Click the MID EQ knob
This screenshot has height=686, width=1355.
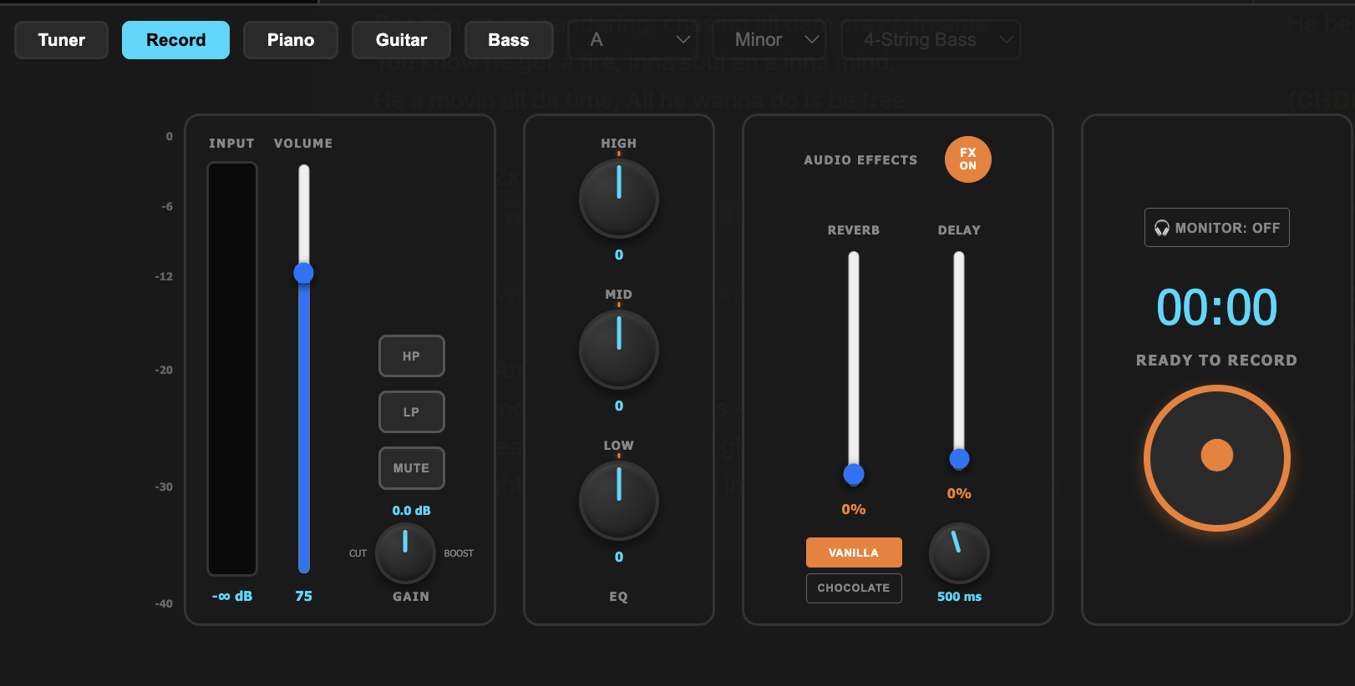click(x=618, y=350)
